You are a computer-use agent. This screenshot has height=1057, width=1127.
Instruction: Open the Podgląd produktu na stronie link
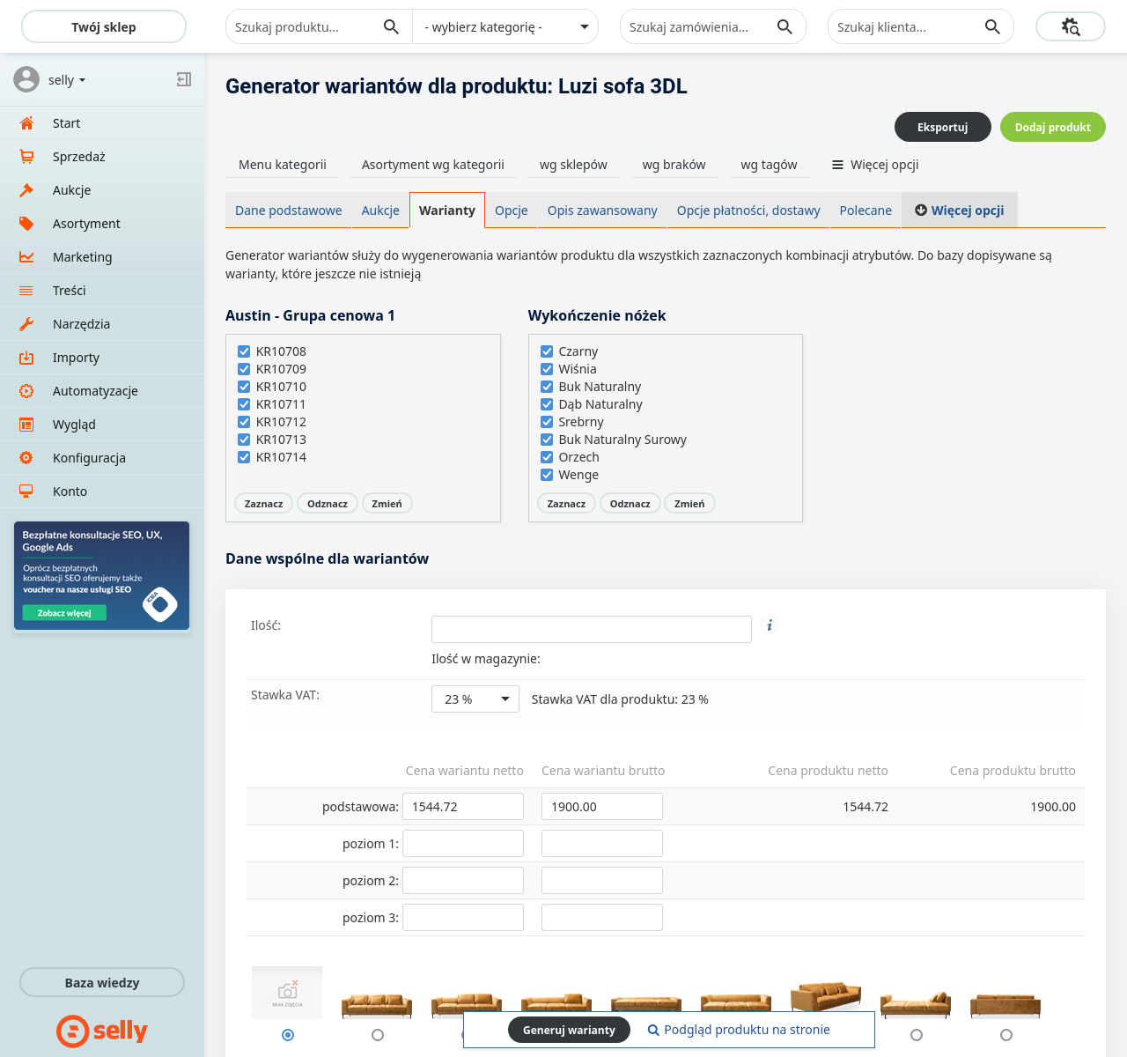[739, 1030]
